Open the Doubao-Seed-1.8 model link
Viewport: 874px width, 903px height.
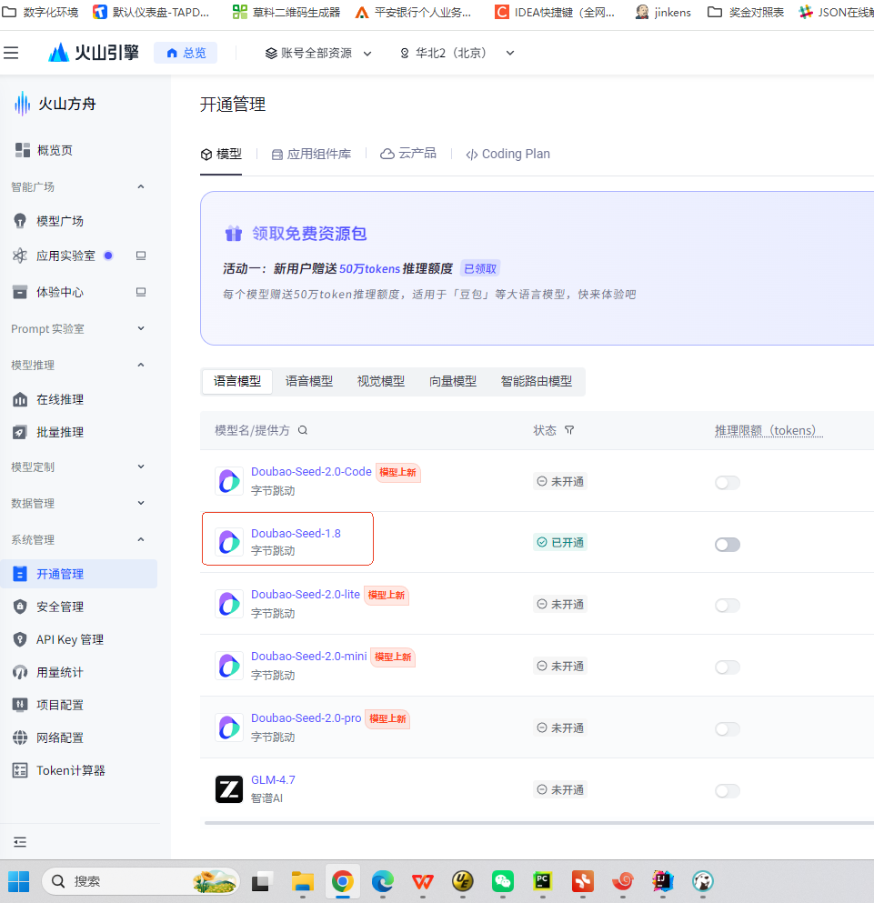296,533
